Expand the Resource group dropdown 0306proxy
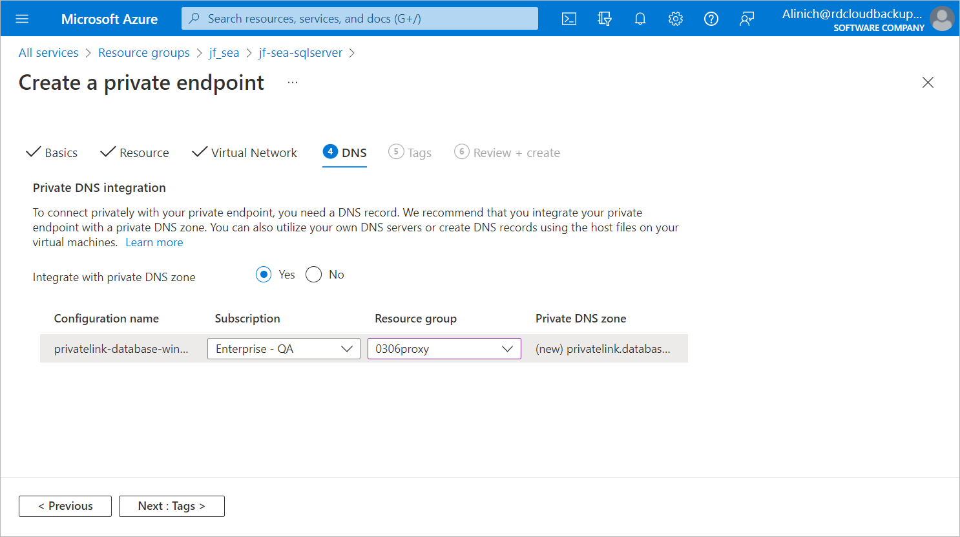 point(444,349)
